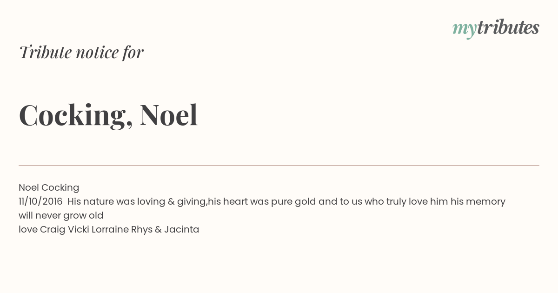Click the name "Jacinta" at the end of the signature

coord(181,230)
